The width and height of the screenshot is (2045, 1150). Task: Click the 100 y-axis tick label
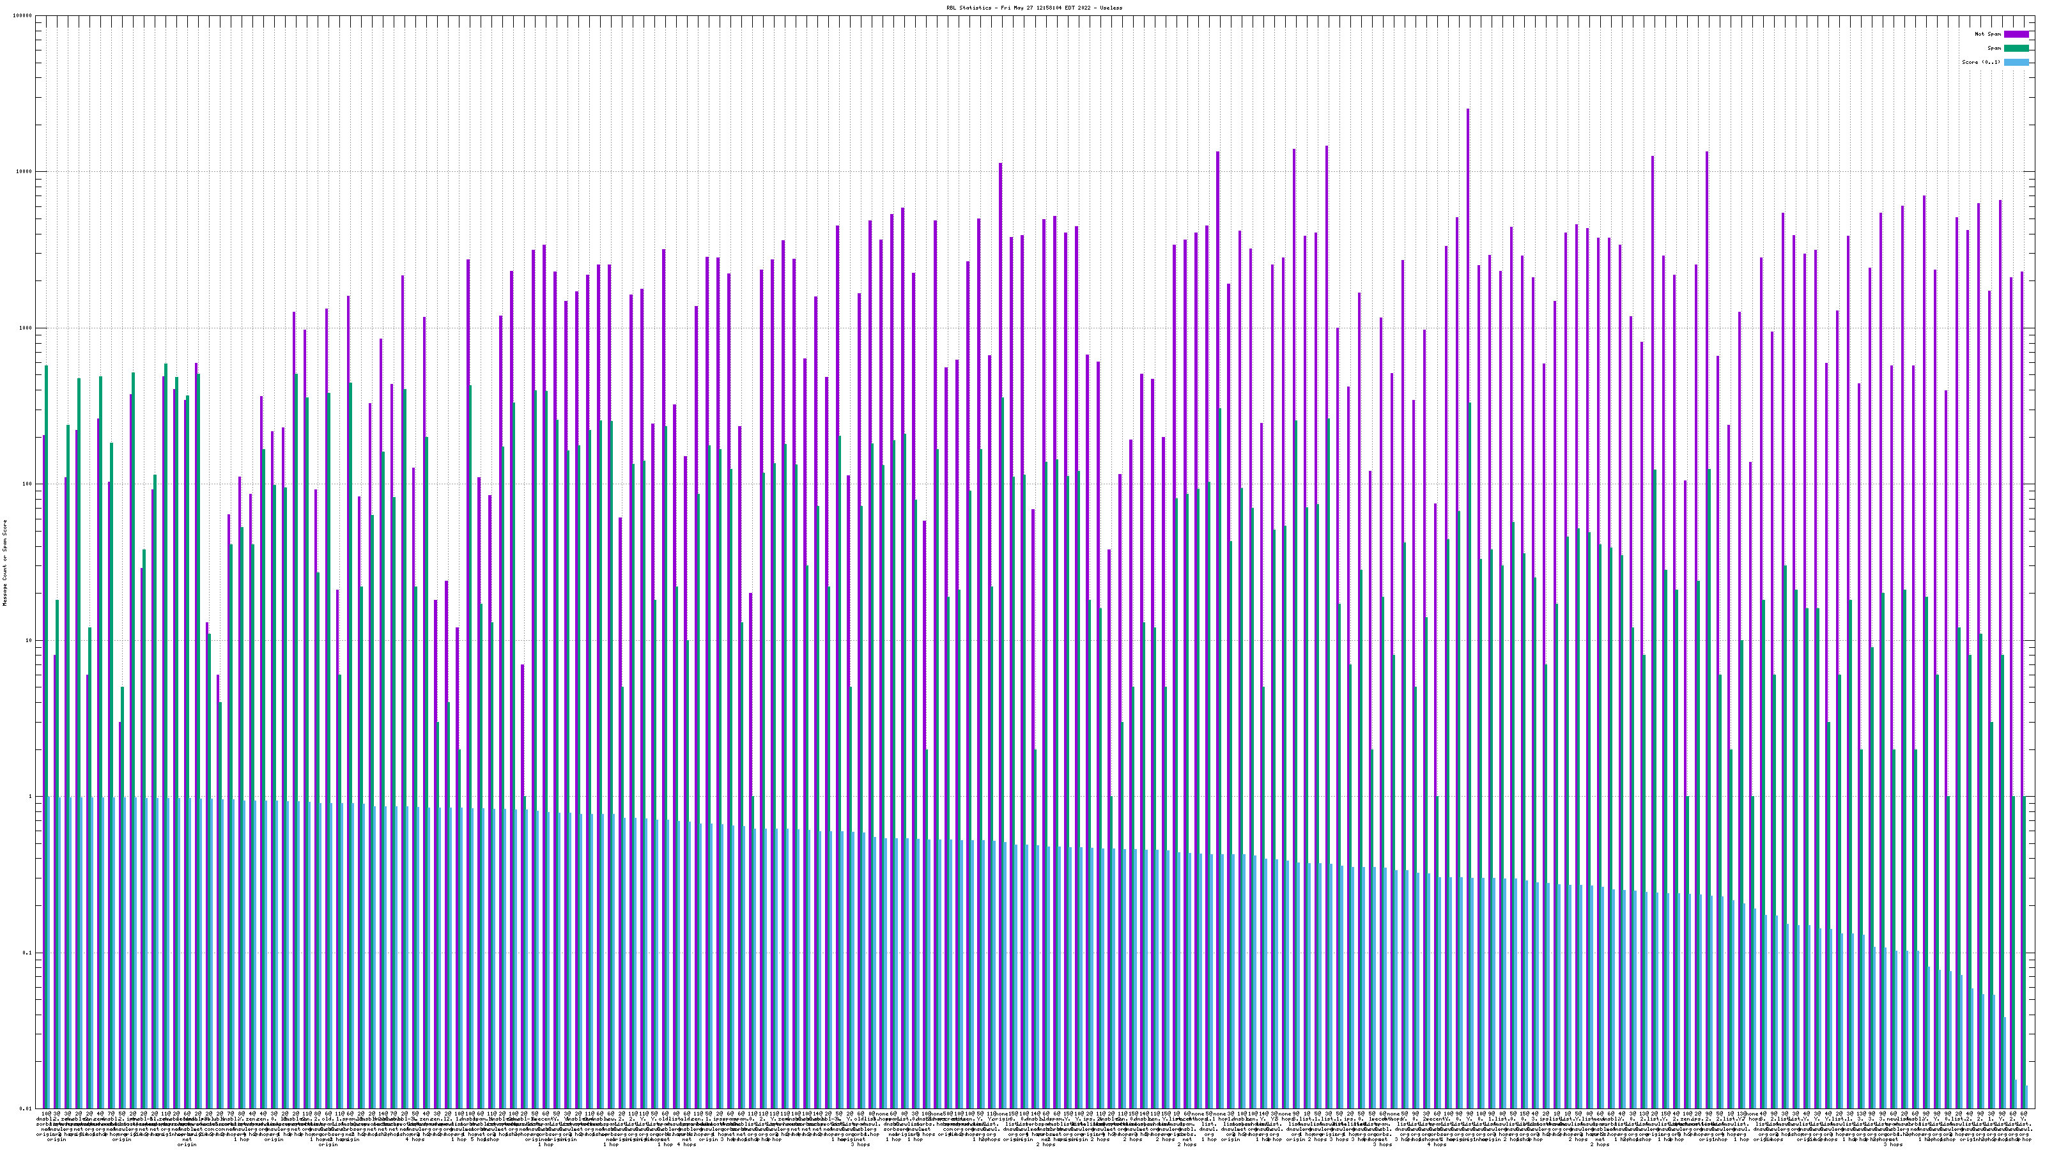click(27, 485)
